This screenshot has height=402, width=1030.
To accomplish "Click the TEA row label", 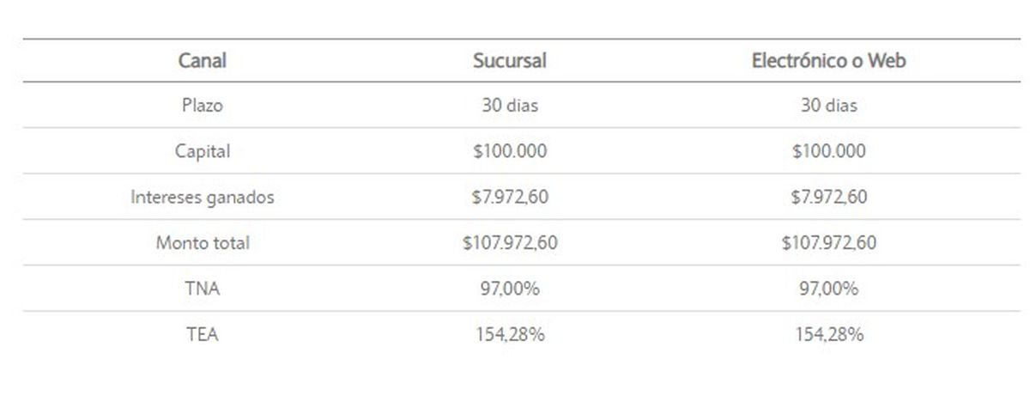I will click(203, 334).
